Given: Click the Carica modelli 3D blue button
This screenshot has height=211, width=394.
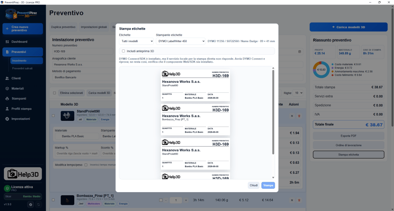Looking at the screenshot, I should click(349, 27).
